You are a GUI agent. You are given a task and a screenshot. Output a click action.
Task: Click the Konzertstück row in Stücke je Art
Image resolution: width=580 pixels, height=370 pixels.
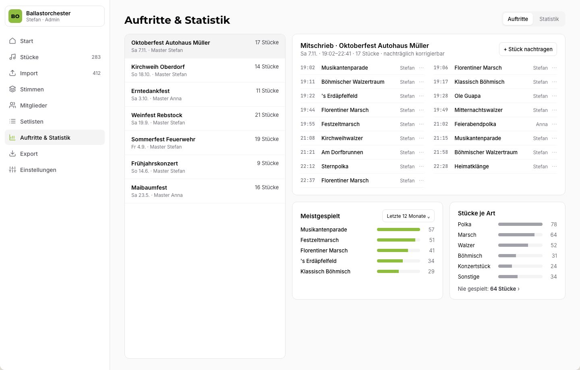(507, 266)
